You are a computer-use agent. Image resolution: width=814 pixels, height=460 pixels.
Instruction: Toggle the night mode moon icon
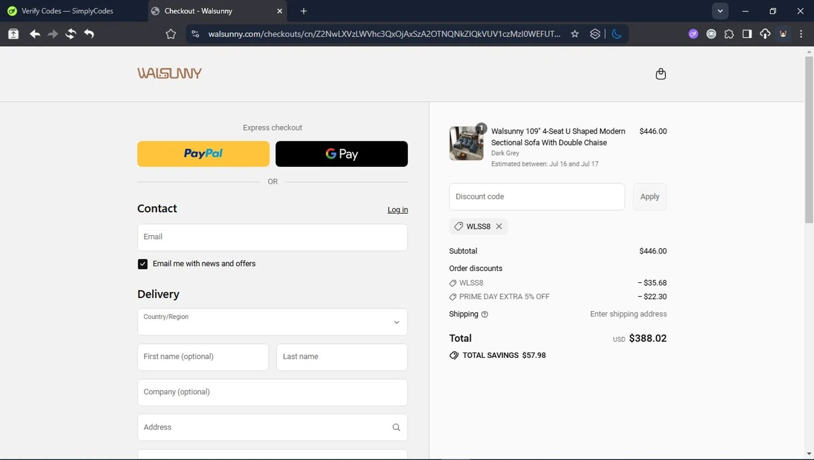point(616,34)
